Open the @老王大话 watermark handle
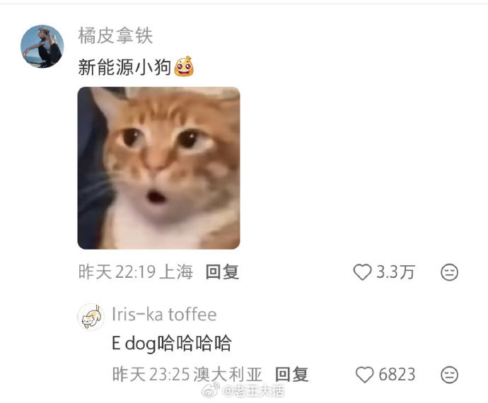This screenshot has width=488, height=403. pyautogui.click(x=254, y=391)
